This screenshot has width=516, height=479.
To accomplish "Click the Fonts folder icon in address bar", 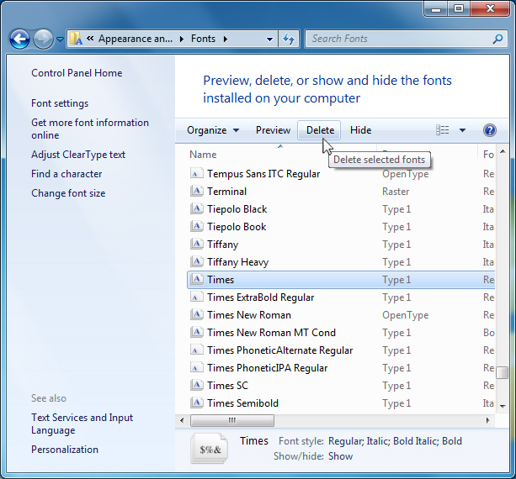I will coord(76,39).
